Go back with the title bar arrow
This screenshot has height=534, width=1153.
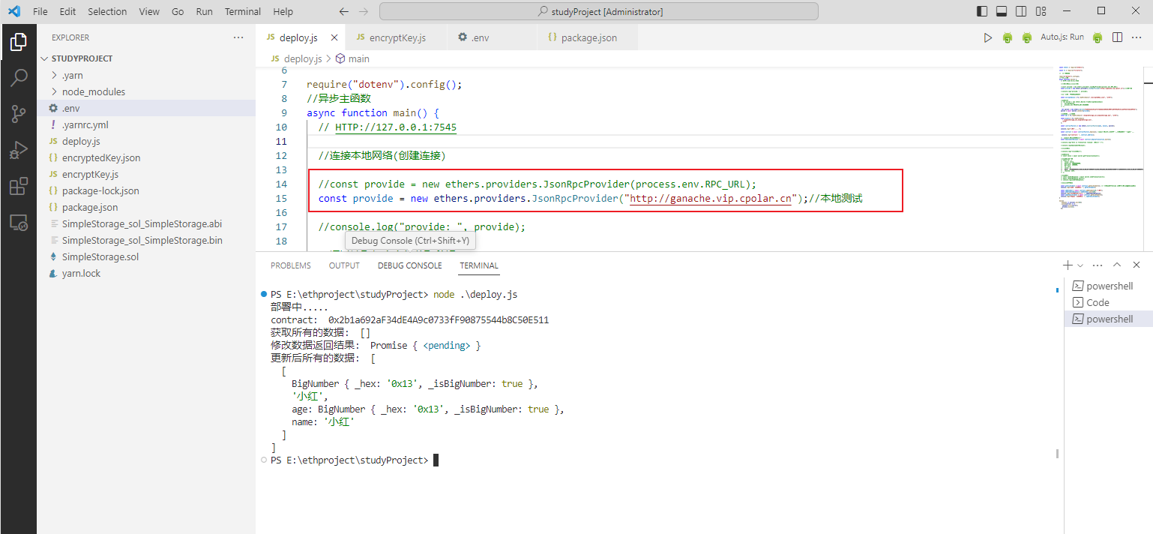[344, 11]
